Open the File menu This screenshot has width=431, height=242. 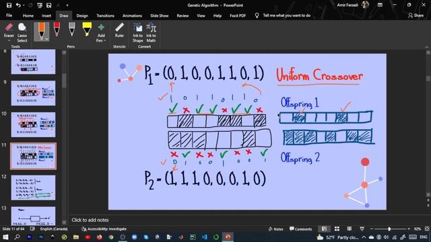click(x=9, y=15)
